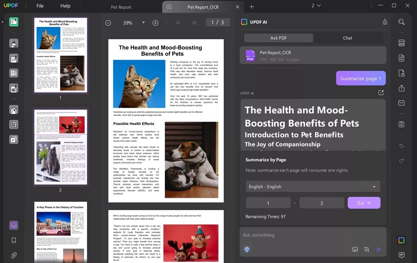Click the Save as other icon

tap(401, 124)
